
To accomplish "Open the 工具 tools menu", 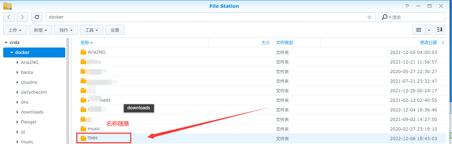I will 91,30.
